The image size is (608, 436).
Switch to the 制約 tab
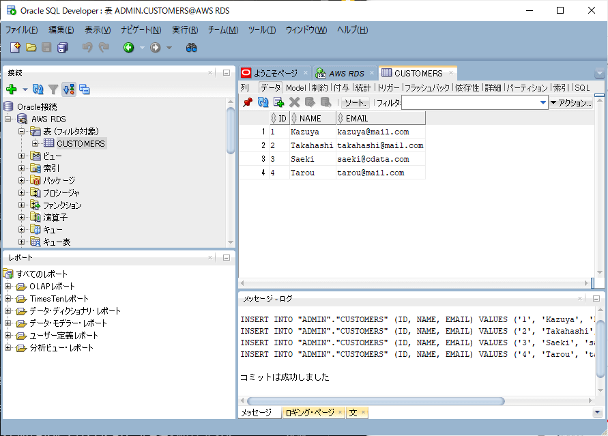(x=319, y=88)
